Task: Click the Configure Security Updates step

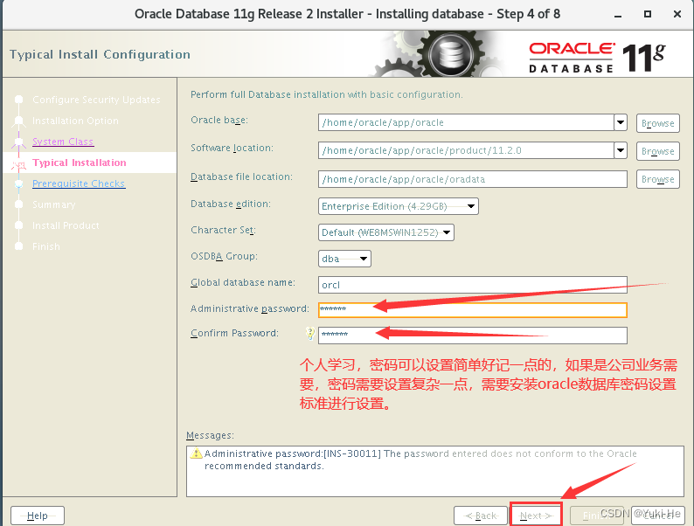Action: (96, 100)
